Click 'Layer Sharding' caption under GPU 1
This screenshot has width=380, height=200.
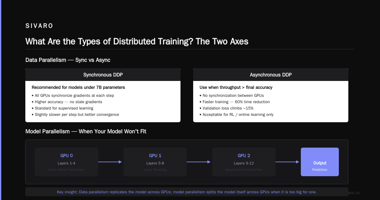point(155,170)
